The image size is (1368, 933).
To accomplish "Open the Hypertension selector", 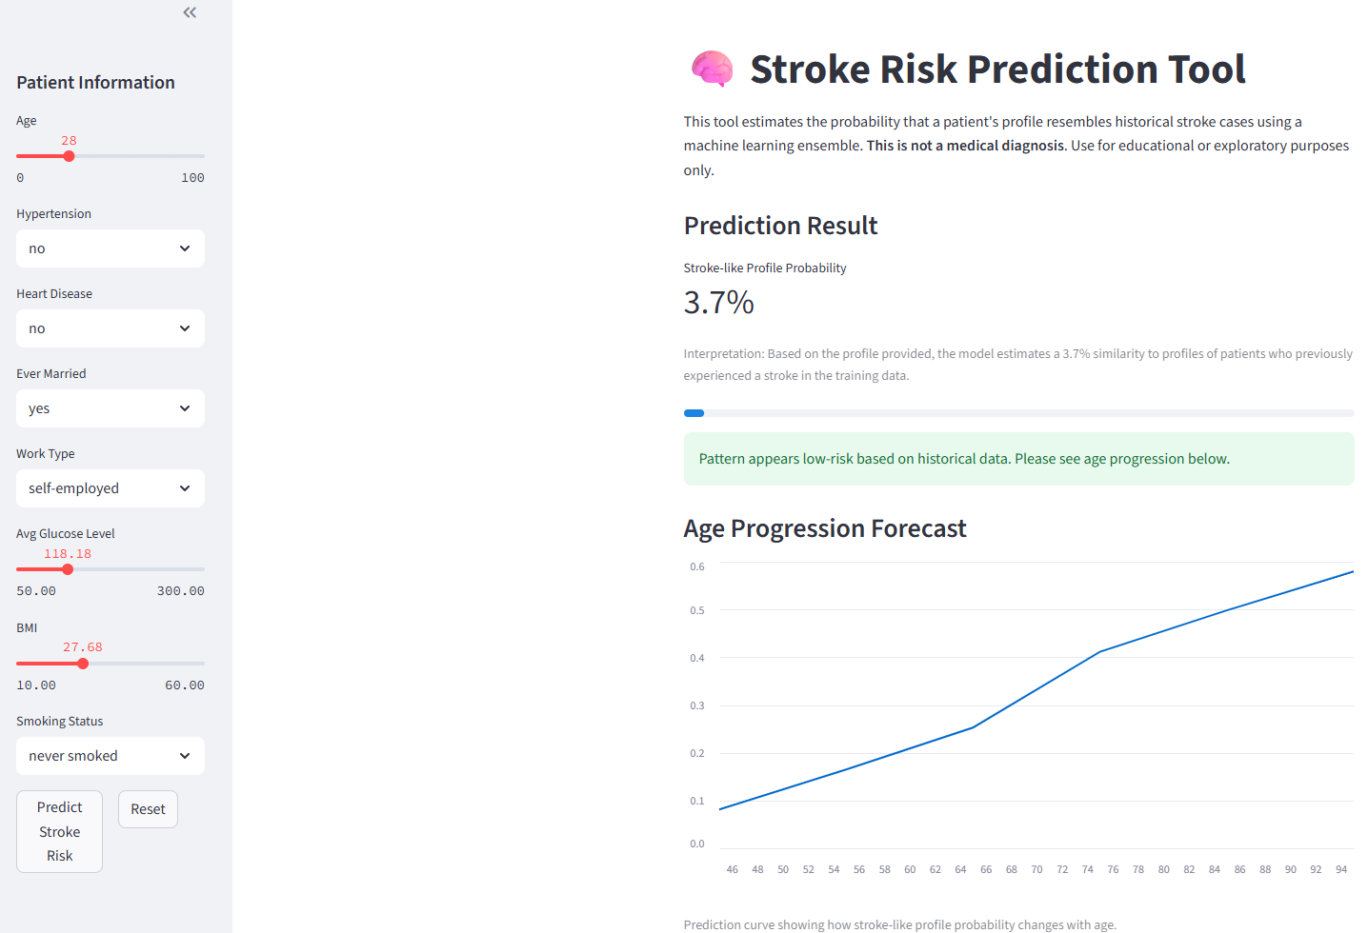I will click(110, 248).
